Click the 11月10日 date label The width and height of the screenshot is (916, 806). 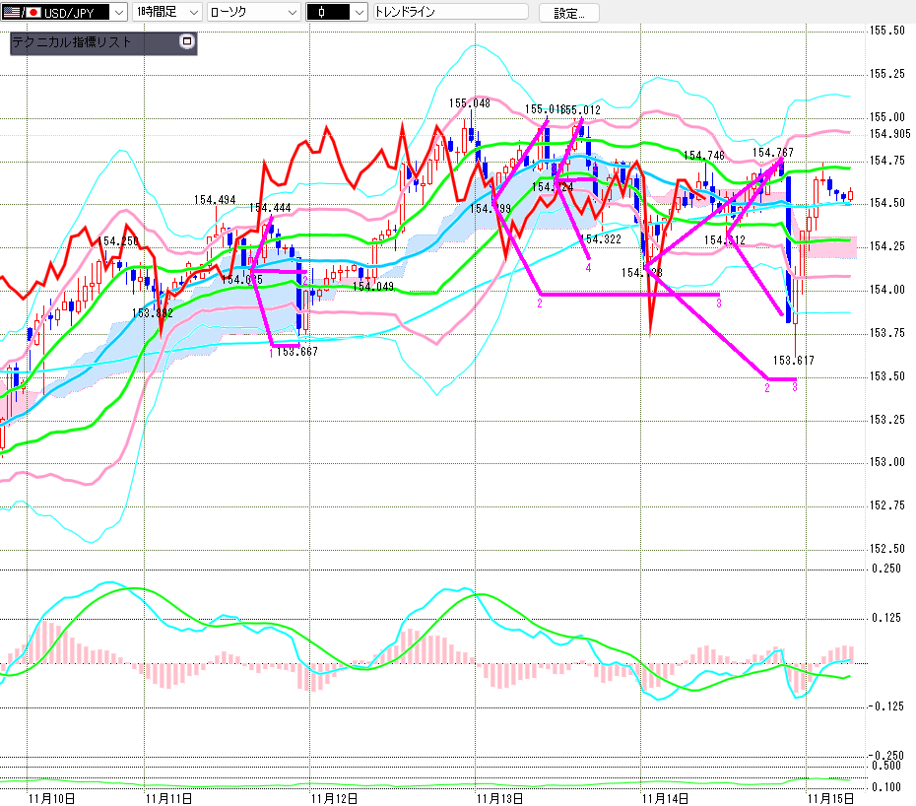tap(51, 796)
